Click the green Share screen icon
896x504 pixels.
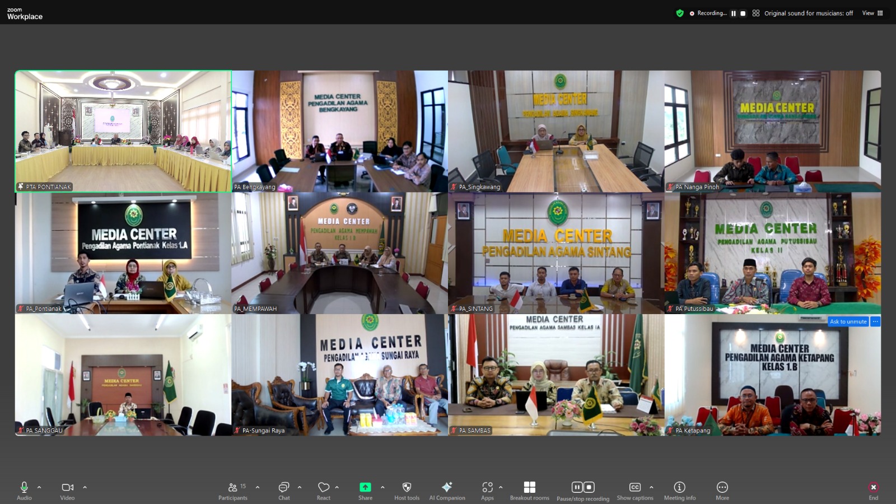tap(365, 488)
